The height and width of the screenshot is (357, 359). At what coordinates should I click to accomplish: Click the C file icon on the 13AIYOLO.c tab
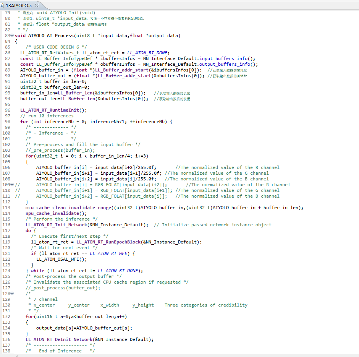click(x=2, y=5)
